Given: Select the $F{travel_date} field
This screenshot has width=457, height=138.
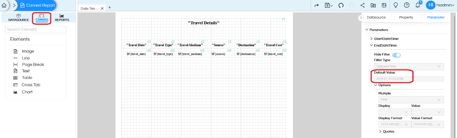Looking at the screenshot, I should coord(136,54).
